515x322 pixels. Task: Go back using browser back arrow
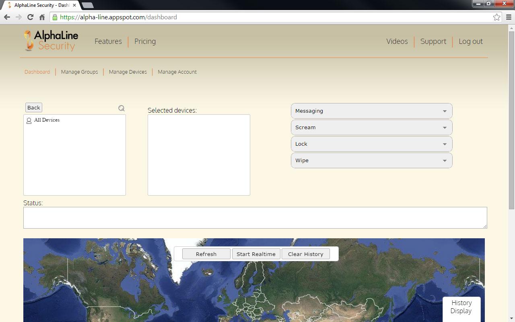pos(7,17)
